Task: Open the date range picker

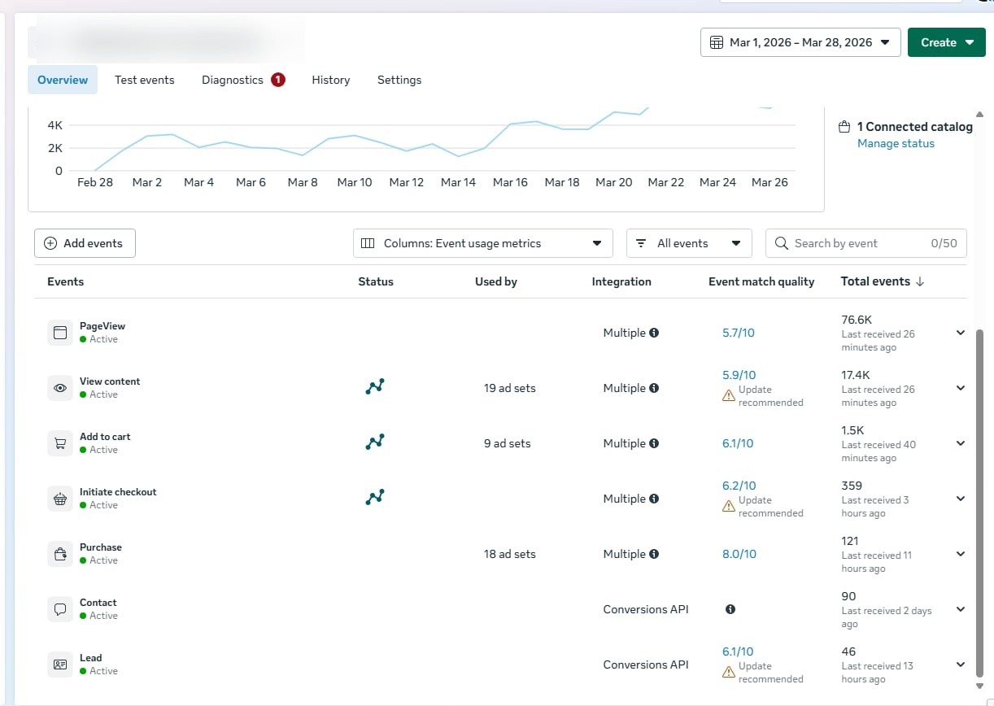Action: 800,42
